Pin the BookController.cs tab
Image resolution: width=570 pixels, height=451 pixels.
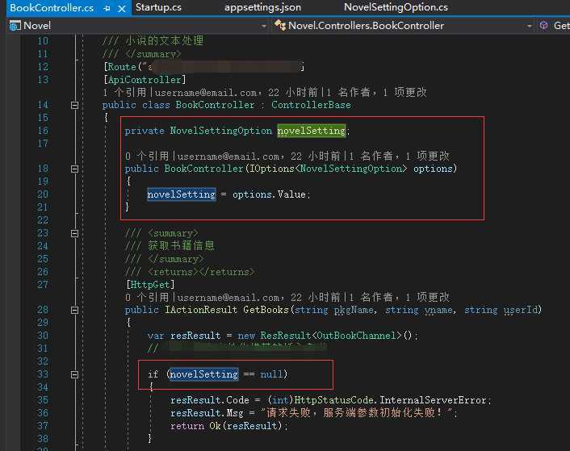(x=107, y=8)
